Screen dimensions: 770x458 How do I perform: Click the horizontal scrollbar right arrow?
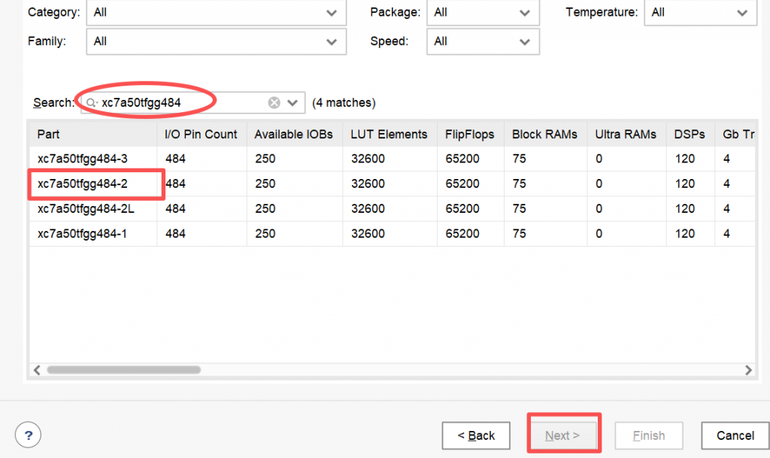(748, 370)
